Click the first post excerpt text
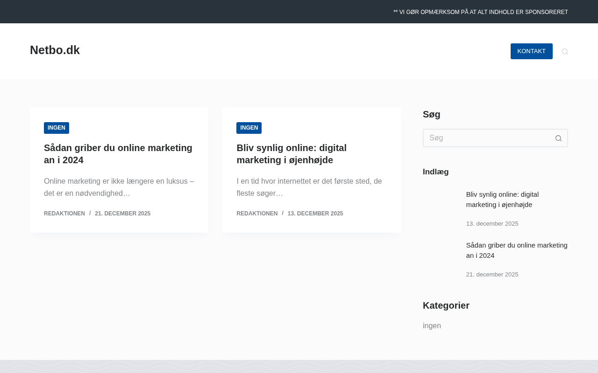 (x=119, y=187)
